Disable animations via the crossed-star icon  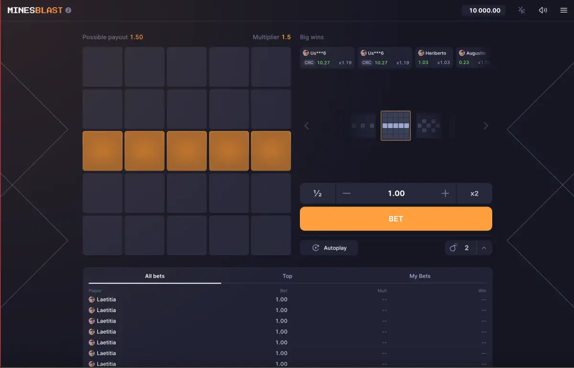521,10
